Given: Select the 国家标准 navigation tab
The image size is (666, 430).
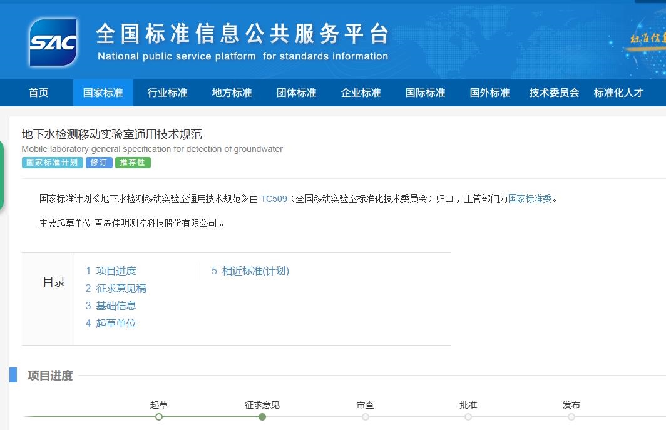Looking at the screenshot, I should (103, 92).
